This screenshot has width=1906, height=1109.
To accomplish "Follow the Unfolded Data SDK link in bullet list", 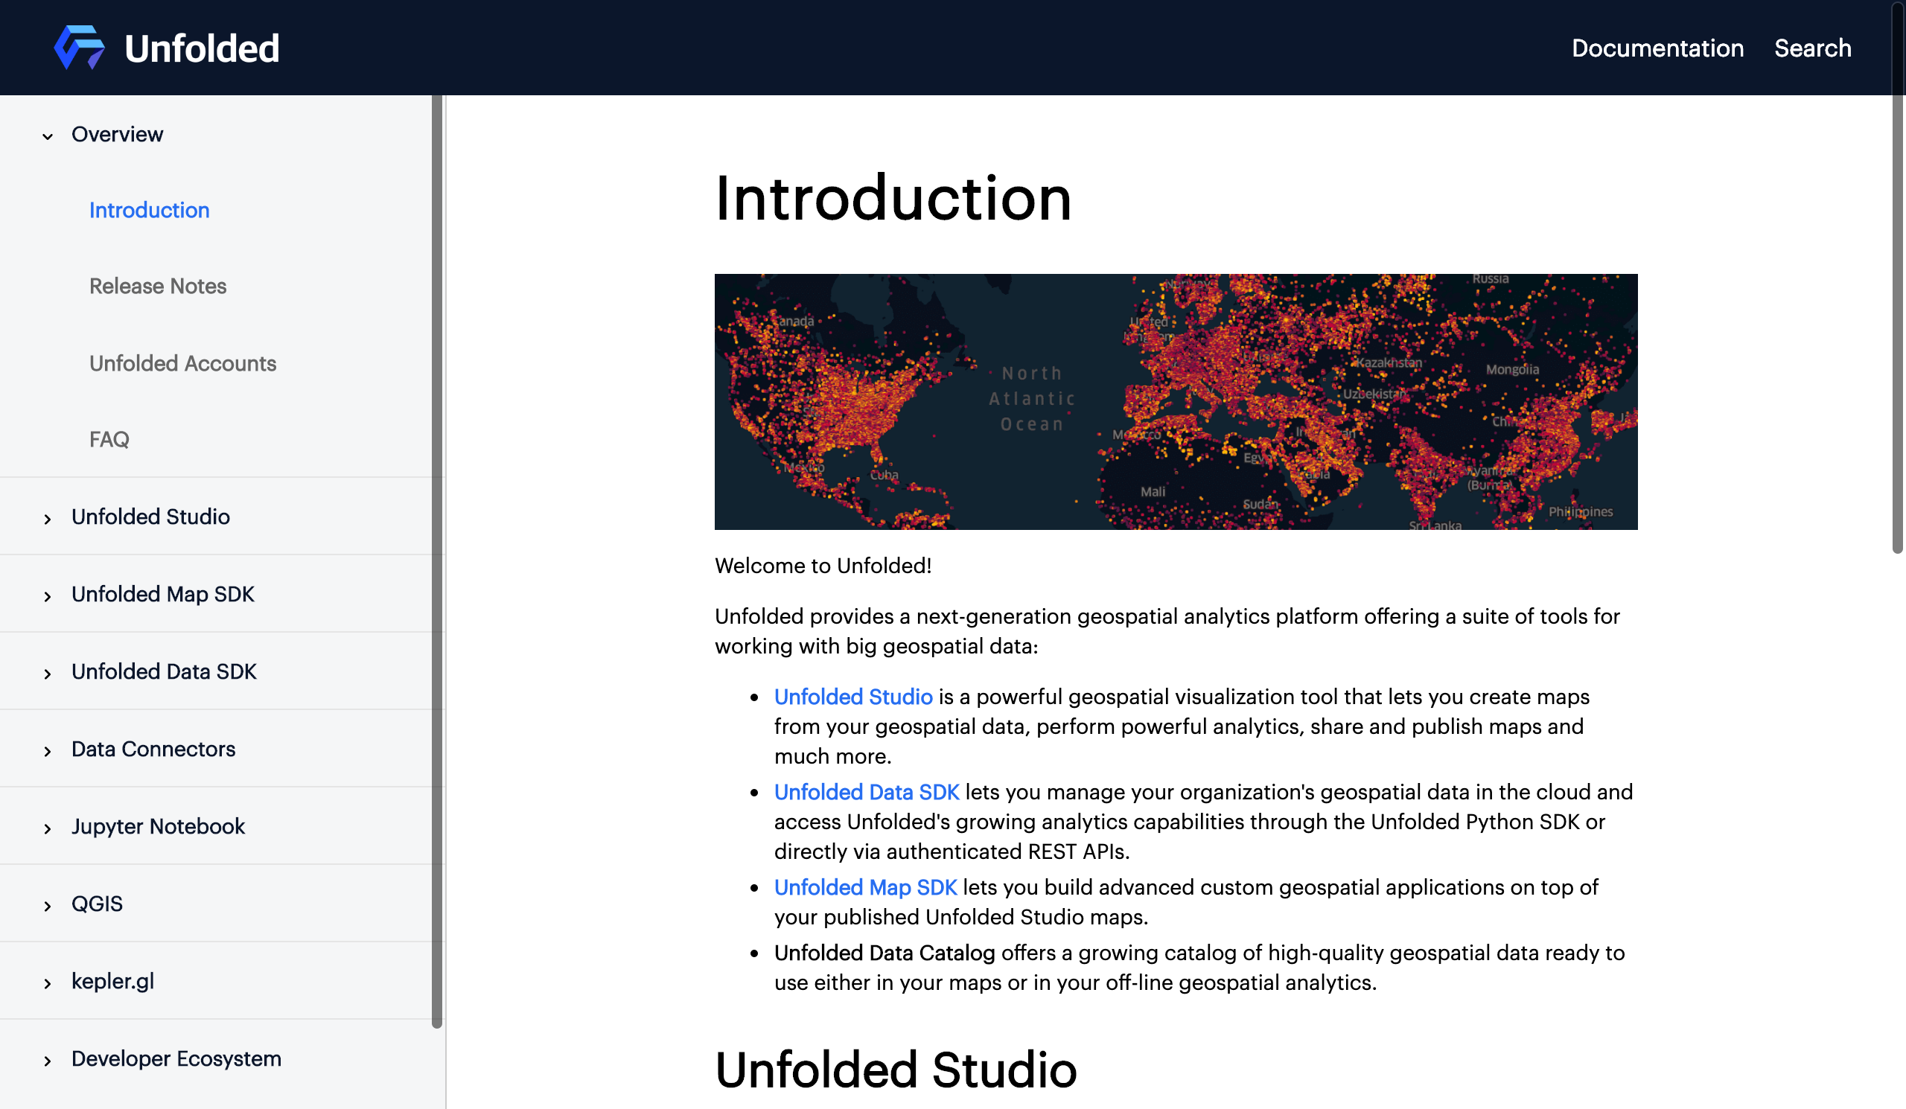I will 867,791.
